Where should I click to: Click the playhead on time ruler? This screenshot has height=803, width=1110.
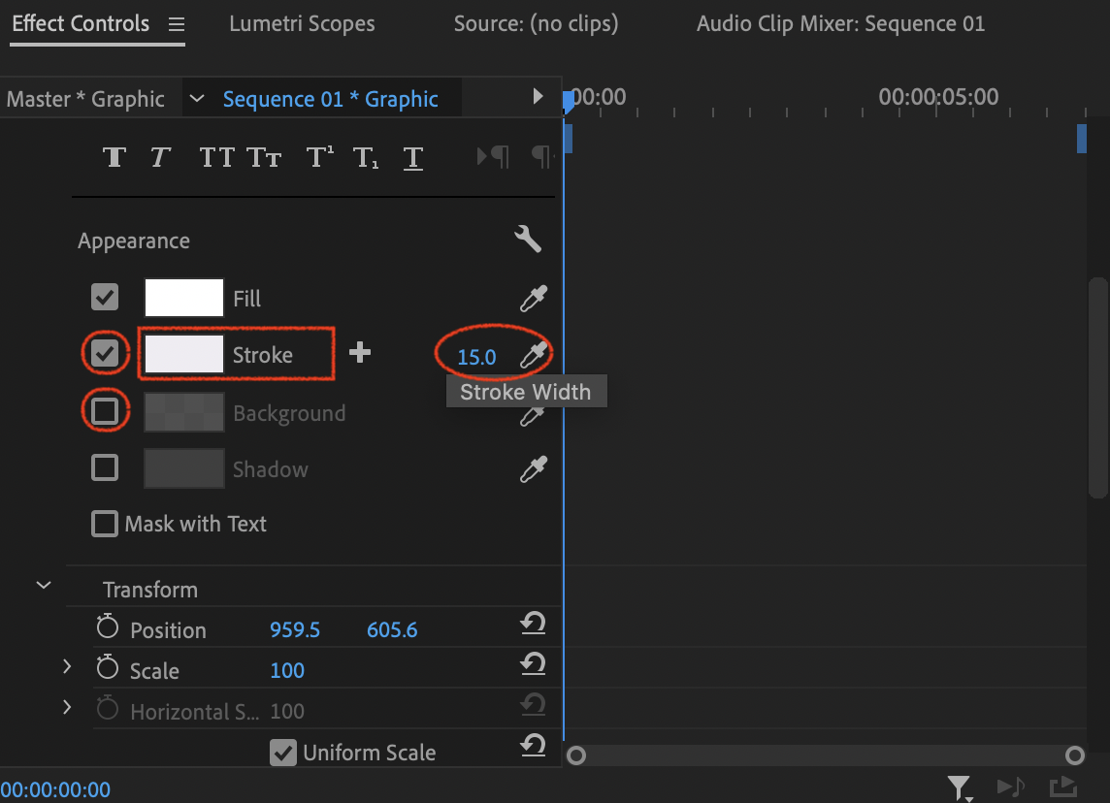tap(569, 101)
